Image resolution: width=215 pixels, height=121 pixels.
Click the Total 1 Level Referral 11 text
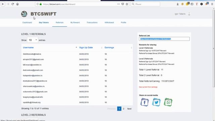pyautogui.click(x=151, y=70)
